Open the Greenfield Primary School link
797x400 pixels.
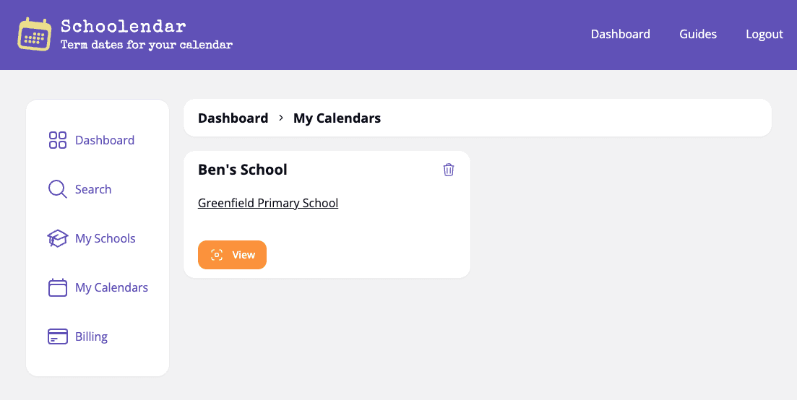268,203
